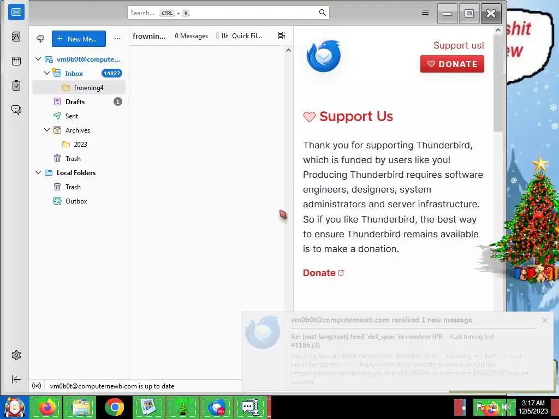
Task: Open the Christmas tree taskbar app
Action: click(x=183, y=407)
